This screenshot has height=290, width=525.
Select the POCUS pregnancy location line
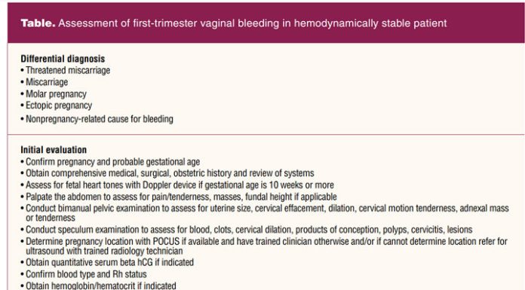click(264, 246)
